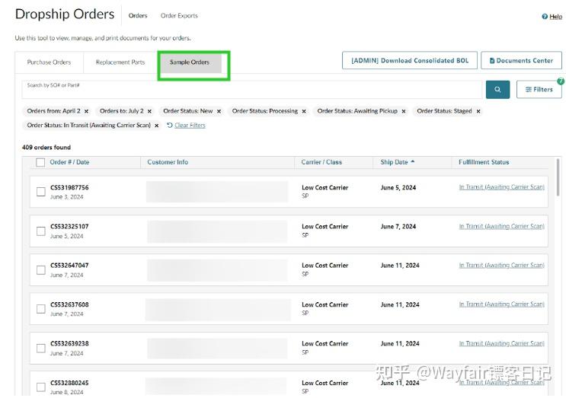Open the Order Exports navigation item

pos(179,16)
